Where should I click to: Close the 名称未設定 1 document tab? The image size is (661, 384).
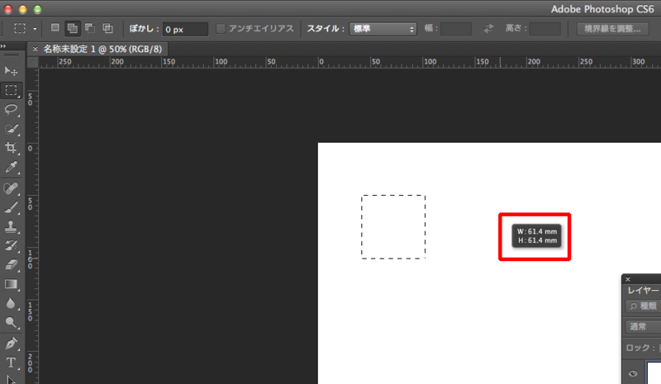35,49
